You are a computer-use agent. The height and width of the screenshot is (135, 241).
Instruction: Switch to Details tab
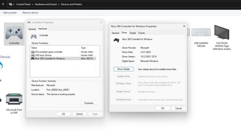click(x=133, y=33)
